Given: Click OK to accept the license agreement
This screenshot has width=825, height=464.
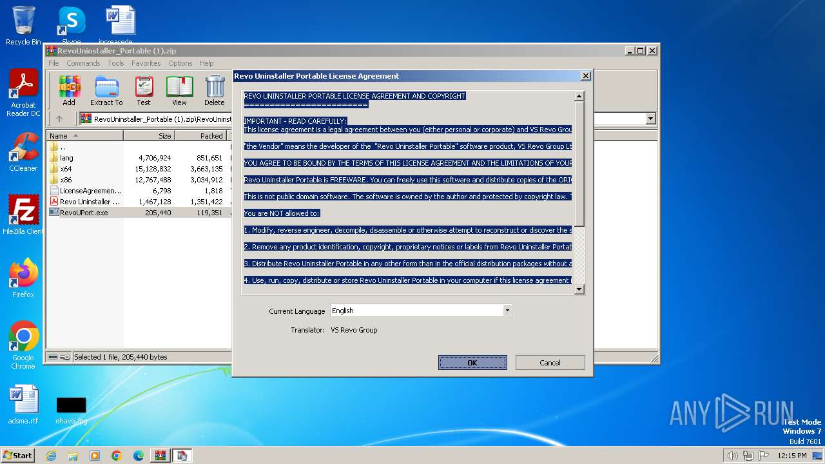Looking at the screenshot, I should click(x=472, y=363).
